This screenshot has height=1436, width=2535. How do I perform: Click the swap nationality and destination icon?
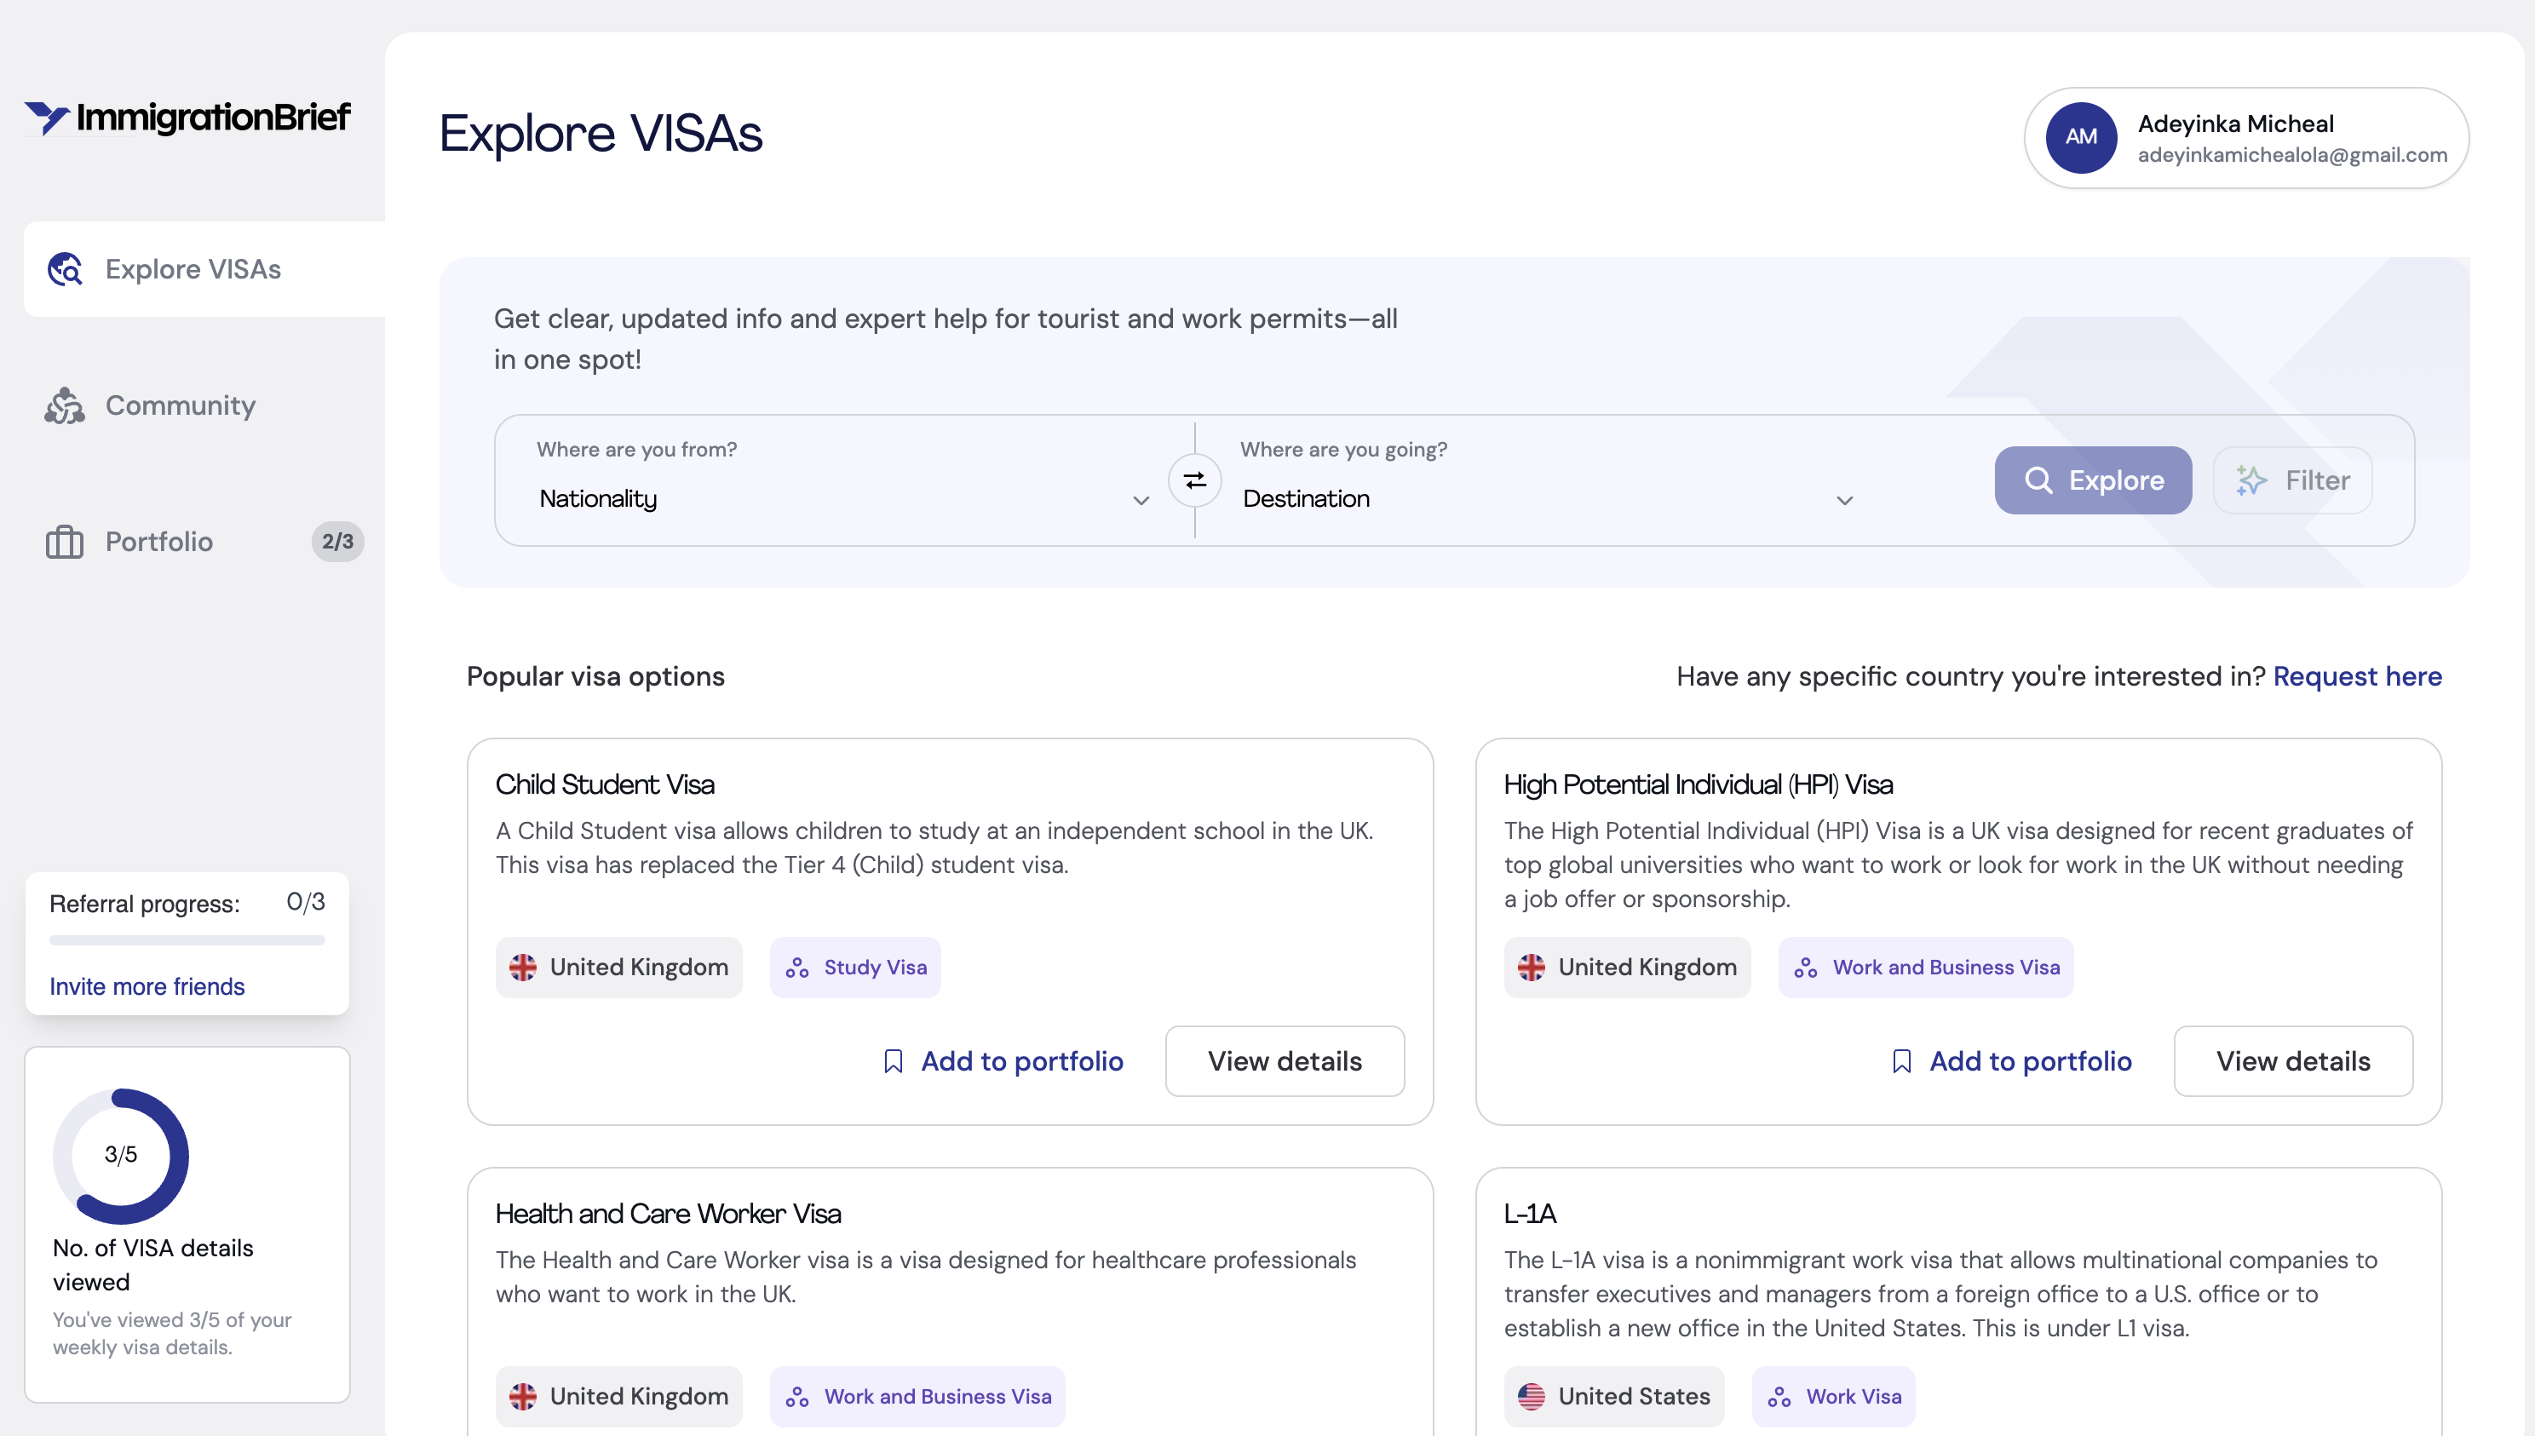[x=1194, y=480]
